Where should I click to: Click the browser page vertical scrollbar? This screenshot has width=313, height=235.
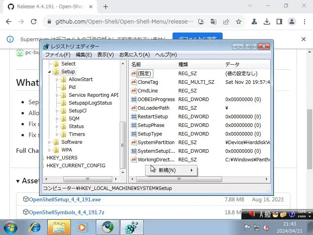pos(309,139)
